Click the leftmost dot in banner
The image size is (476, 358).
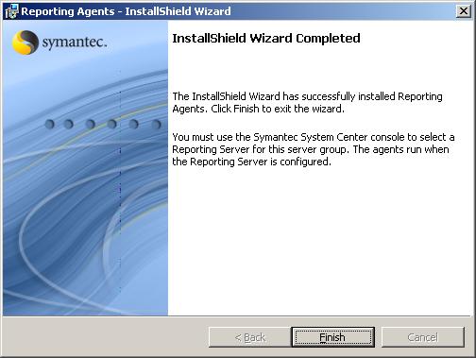pos(49,124)
